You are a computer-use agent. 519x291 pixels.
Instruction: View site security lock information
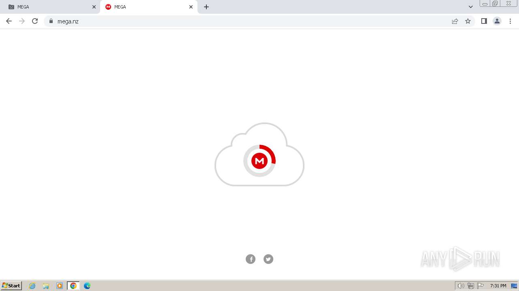[51, 21]
